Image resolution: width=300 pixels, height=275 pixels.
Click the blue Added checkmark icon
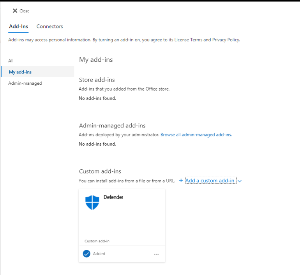[x=86, y=254]
